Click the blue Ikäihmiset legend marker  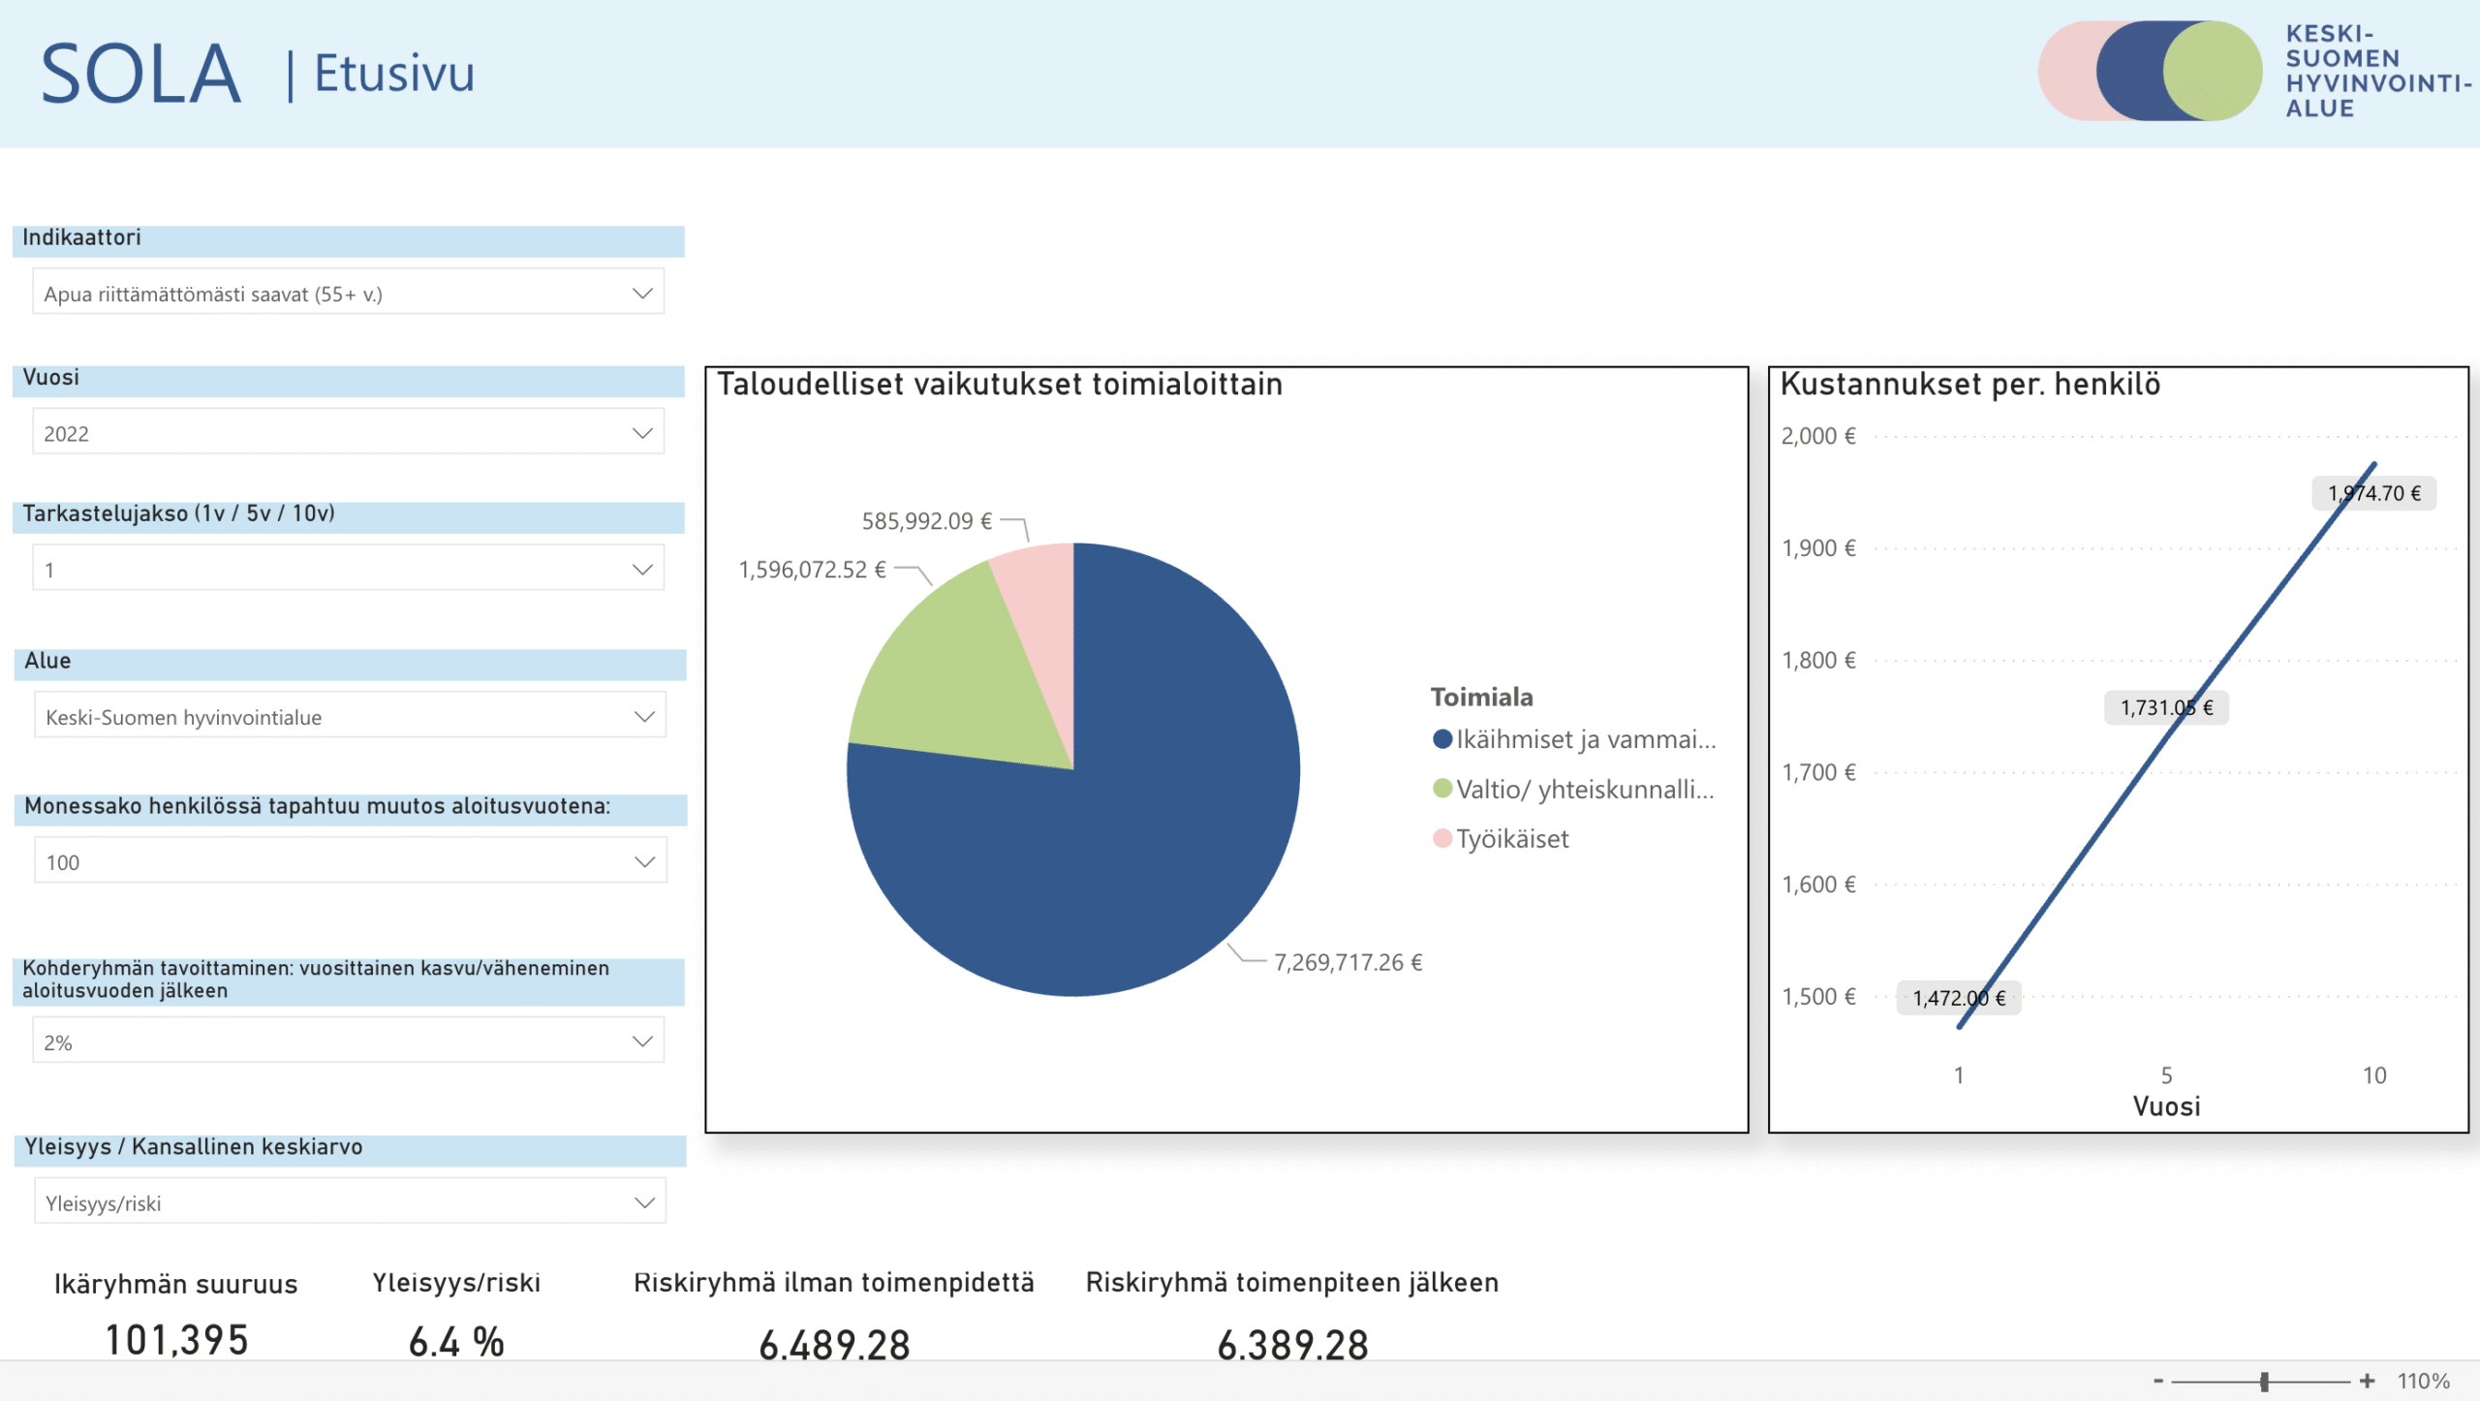1441,739
